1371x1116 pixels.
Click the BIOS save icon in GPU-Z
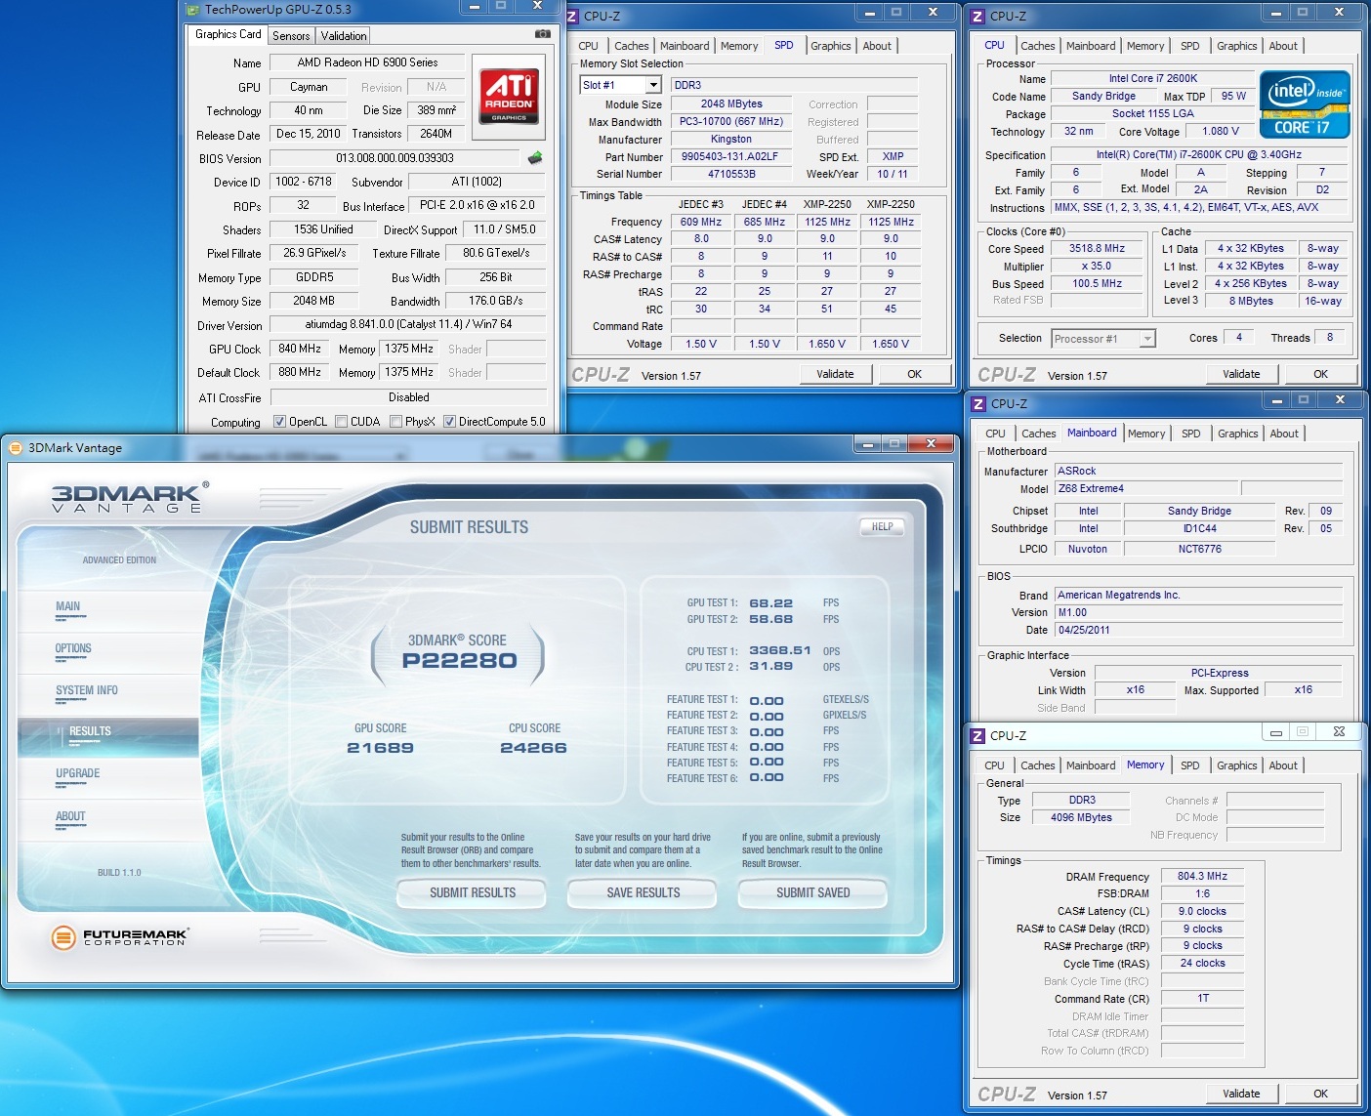[535, 157]
